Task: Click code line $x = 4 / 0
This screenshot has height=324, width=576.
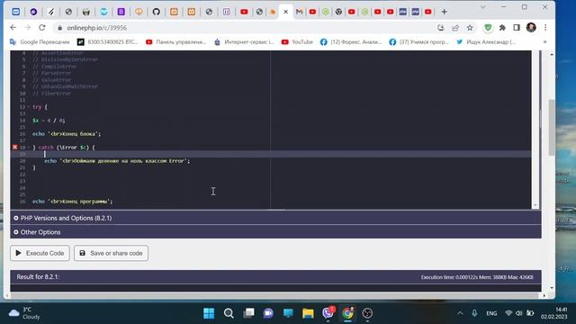Action: (49, 121)
